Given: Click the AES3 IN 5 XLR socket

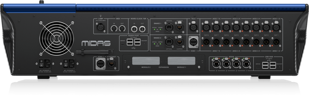Looking at the screenshot, I should pyautogui.click(x=236, y=27).
